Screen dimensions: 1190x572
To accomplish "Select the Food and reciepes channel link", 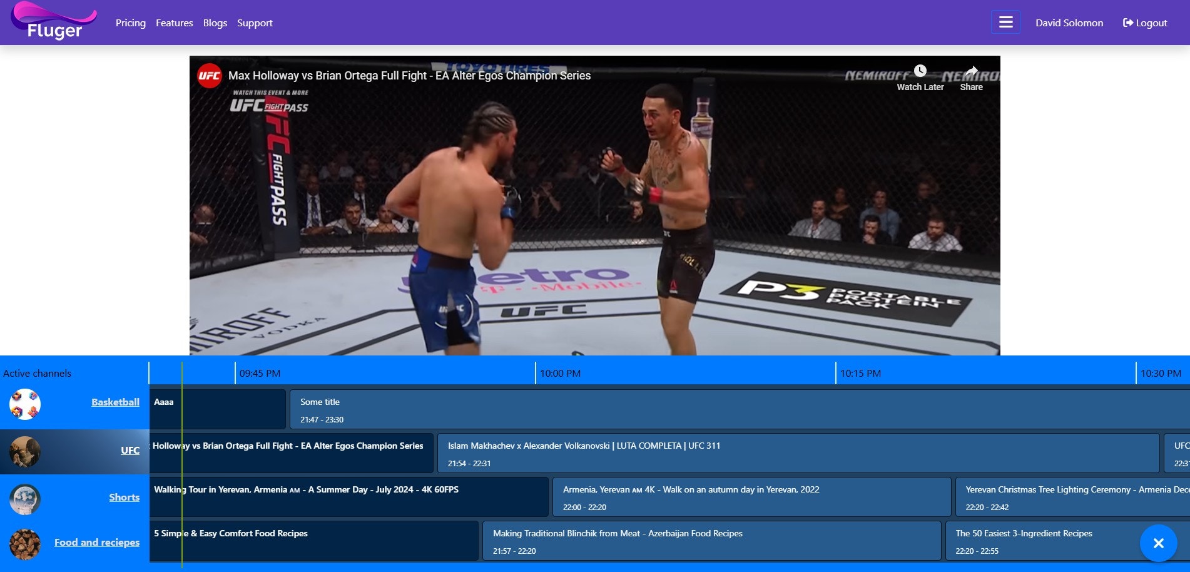I will pos(97,542).
